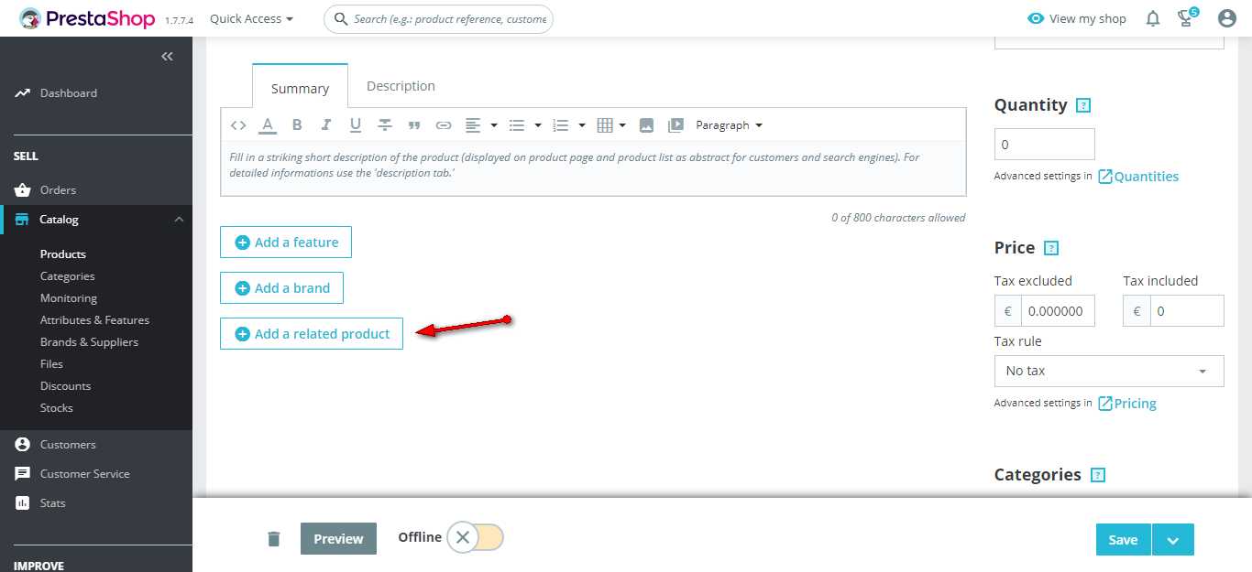1252x572 pixels.
Task: Insert image using the picture icon
Action: [x=646, y=125]
